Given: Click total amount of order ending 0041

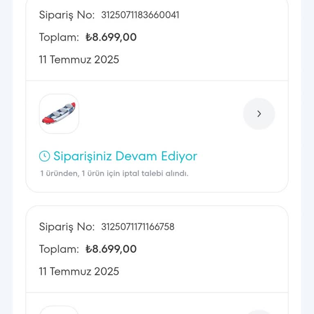Looking at the screenshot, I should (111, 37).
